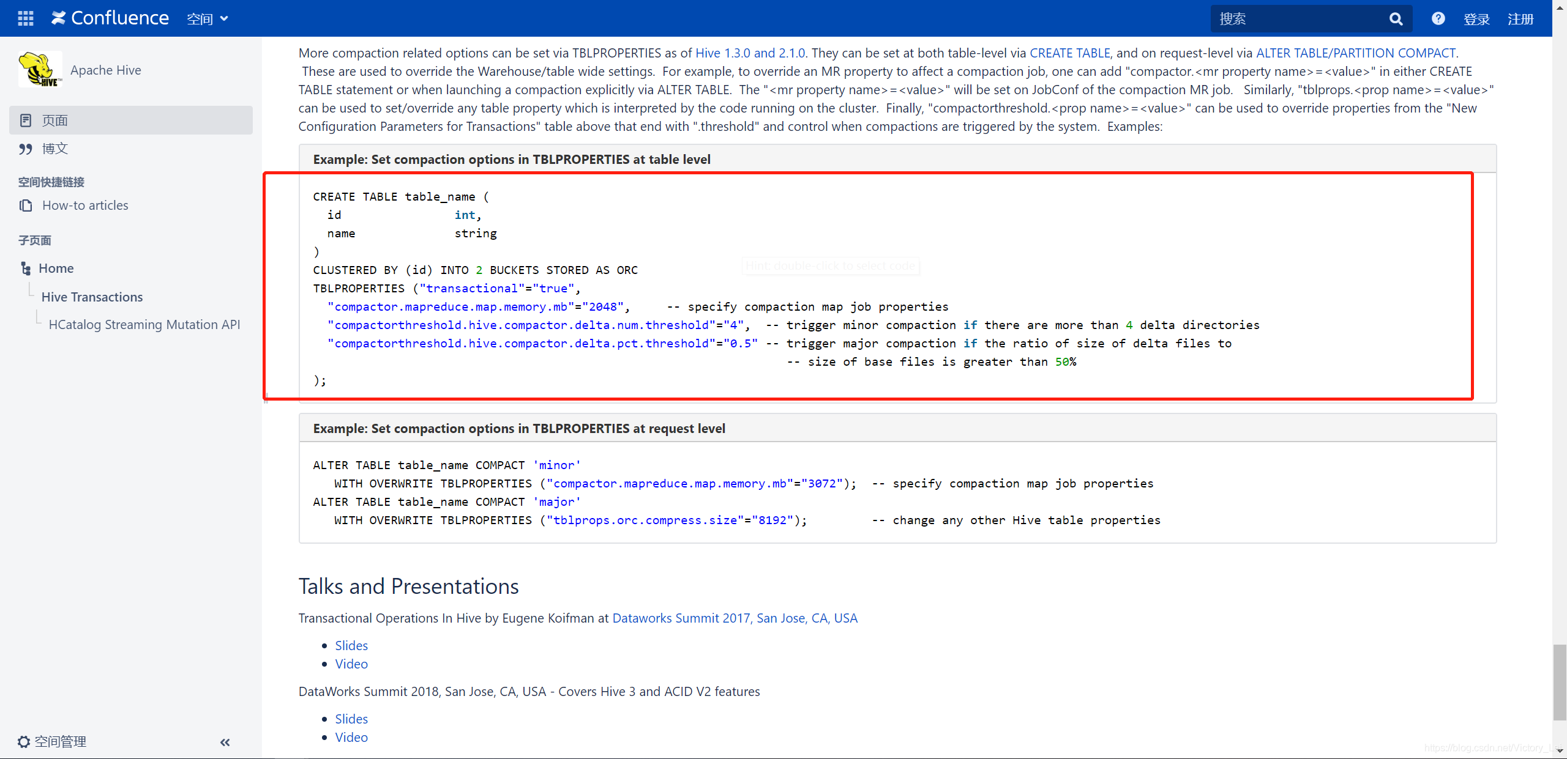The height and width of the screenshot is (759, 1567).
Task: Open 空间管理 via the gear icon
Action: [24, 741]
